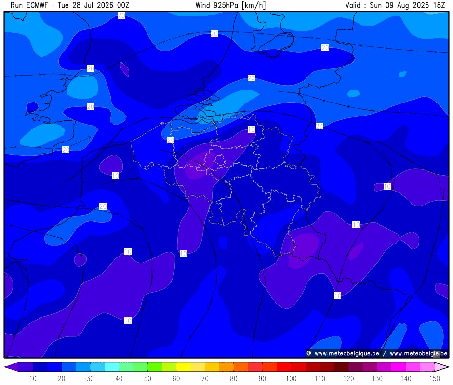This screenshot has width=453, height=385.
Task: Click the Valid Sun 09 Aug 2026 label
Action: 395,5
